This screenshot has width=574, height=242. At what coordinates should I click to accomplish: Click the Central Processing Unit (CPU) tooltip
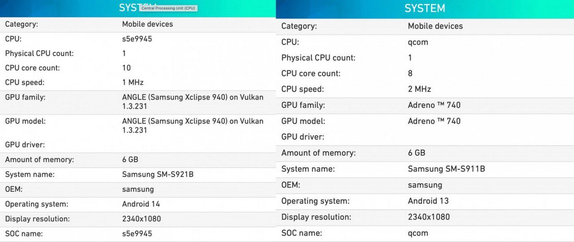(x=169, y=8)
